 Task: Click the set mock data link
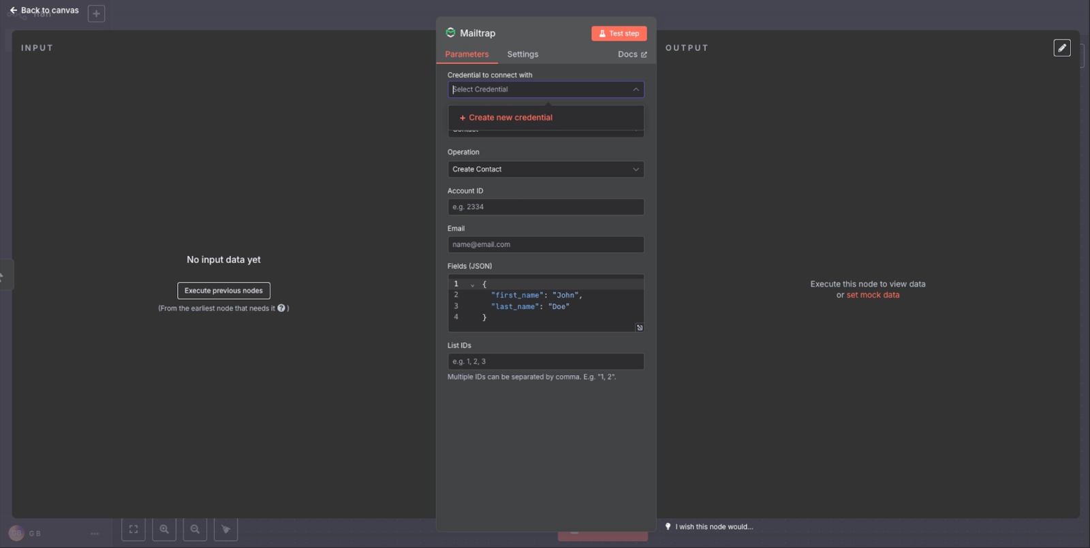tap(873, 295)
